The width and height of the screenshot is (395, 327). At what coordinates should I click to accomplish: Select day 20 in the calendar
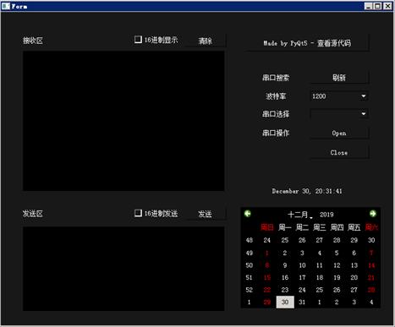[354, 277]
